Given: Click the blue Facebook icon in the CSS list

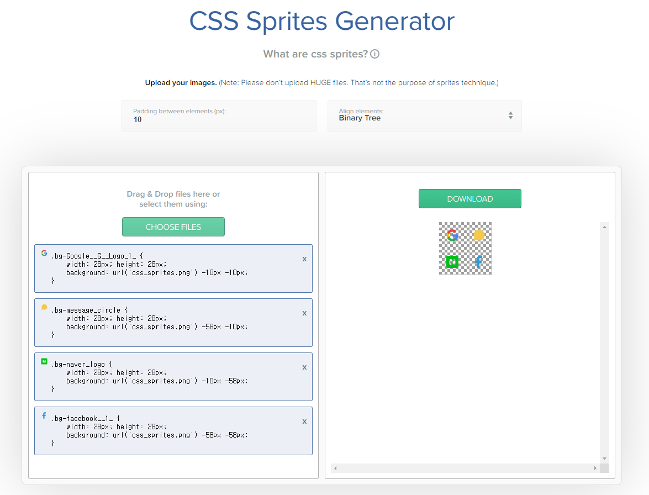Looking at the screenshot, I should pos(44,415).
